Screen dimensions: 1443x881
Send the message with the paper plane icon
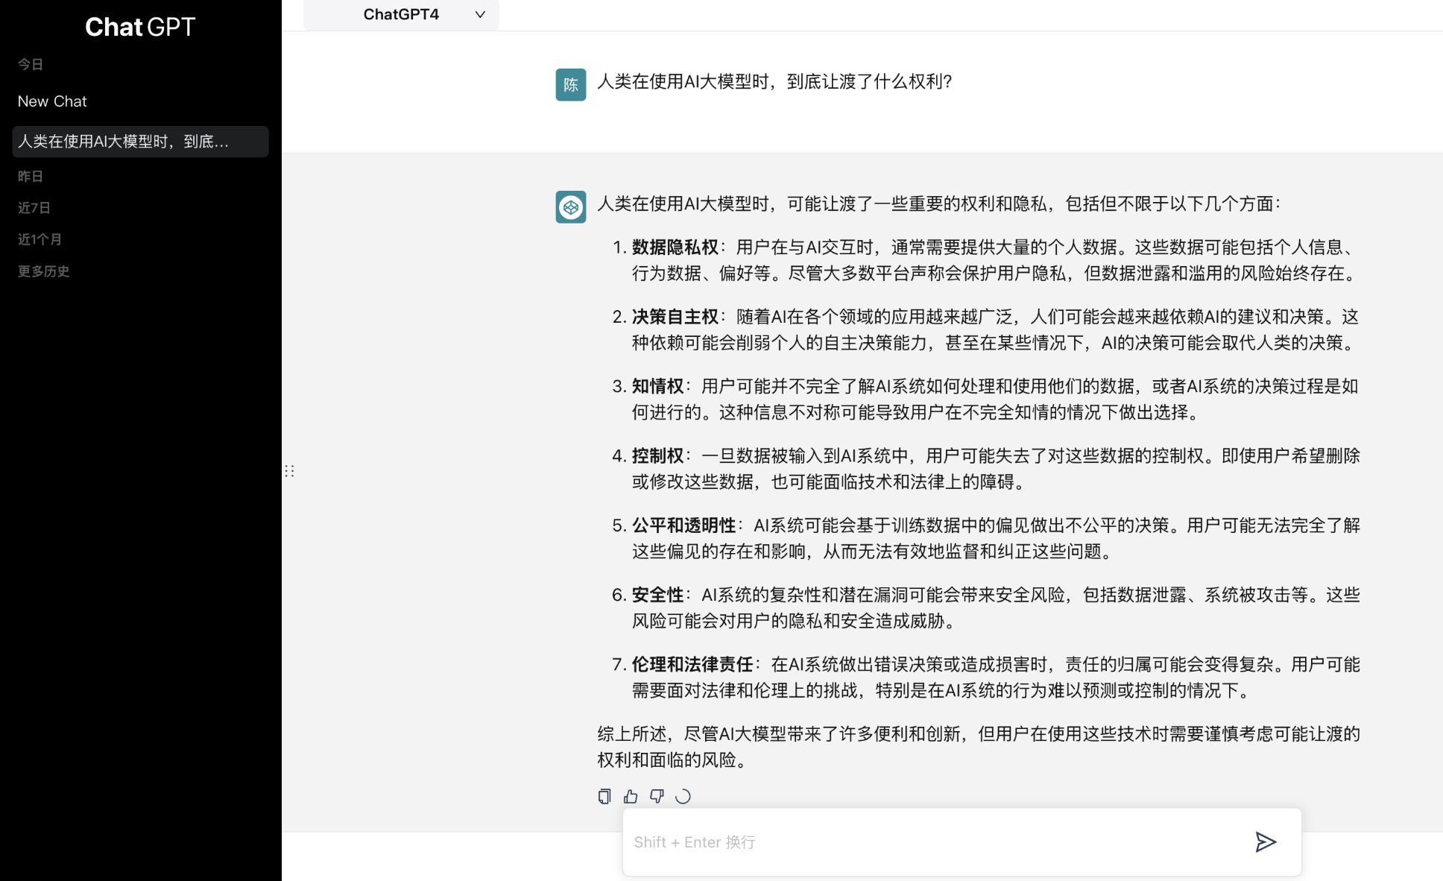1266,842
